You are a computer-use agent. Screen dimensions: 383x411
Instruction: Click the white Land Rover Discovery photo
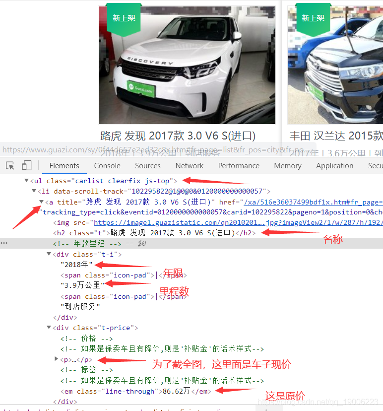[x=187, y=65]
